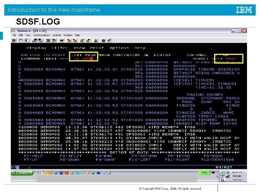Screen dimensions: 260x195
Task: Click the F3=END function key label
Action: tap(104, 156)
